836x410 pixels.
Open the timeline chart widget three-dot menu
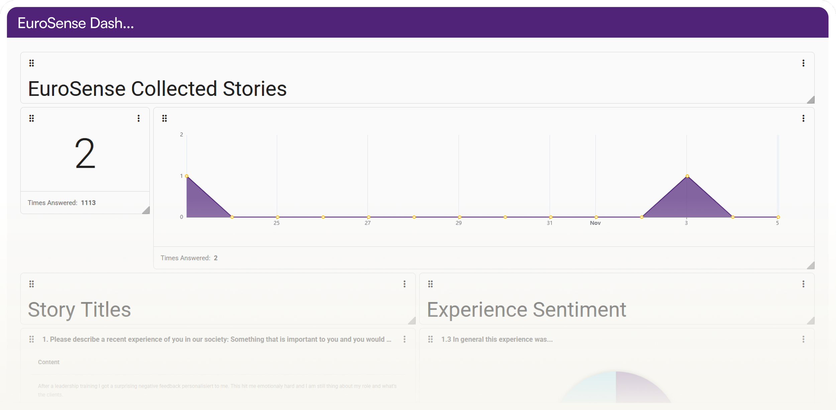coord(803,118)
